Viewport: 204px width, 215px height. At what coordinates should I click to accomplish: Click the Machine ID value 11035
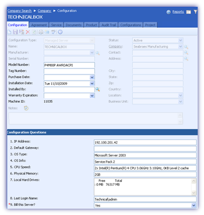(x=48, y=101)
